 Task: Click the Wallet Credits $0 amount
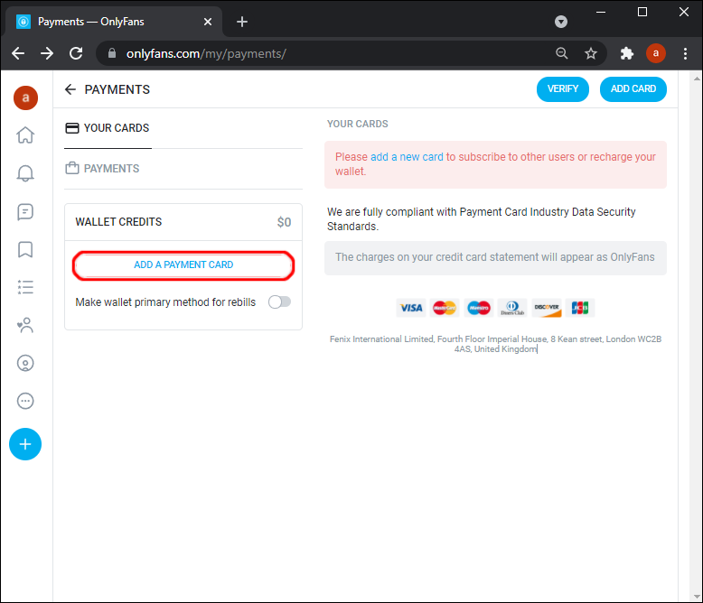pyautogui.click(x=285, y=222)
